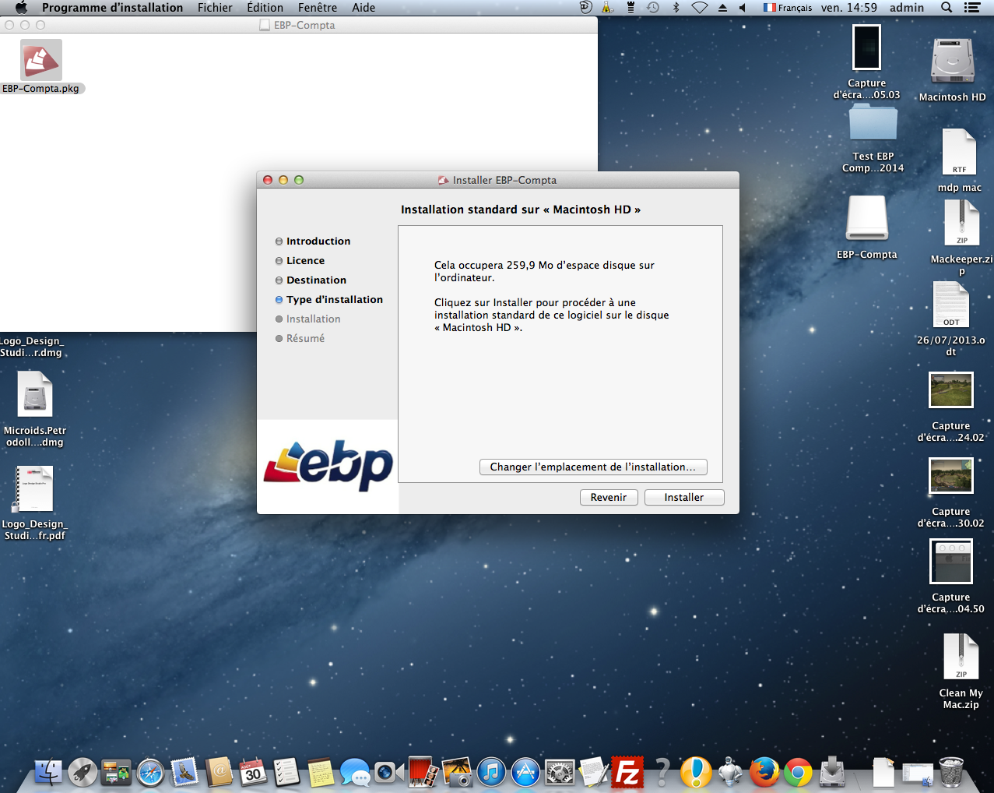Viewport: 994px width, 793px height.
Task: Open the EBP-Compta.pkg file icon
Action: coord(41,60)
